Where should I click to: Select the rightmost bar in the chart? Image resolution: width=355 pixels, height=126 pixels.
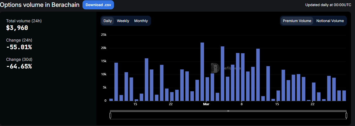pos(344,96)
